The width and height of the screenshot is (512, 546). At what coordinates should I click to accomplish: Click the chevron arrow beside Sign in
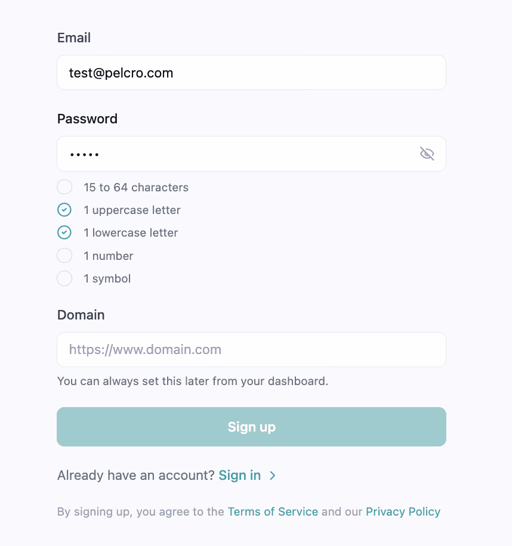click(273, 476)
